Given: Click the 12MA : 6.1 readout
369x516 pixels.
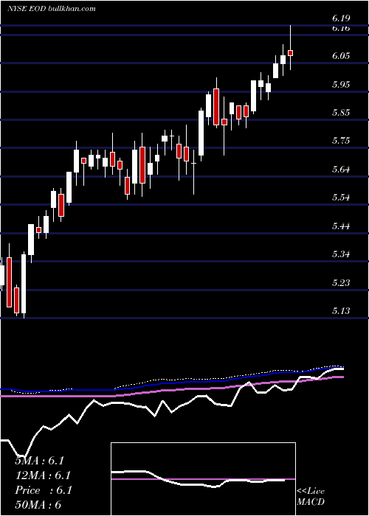Looking at the screenshot, I should [x=43, y=475].
